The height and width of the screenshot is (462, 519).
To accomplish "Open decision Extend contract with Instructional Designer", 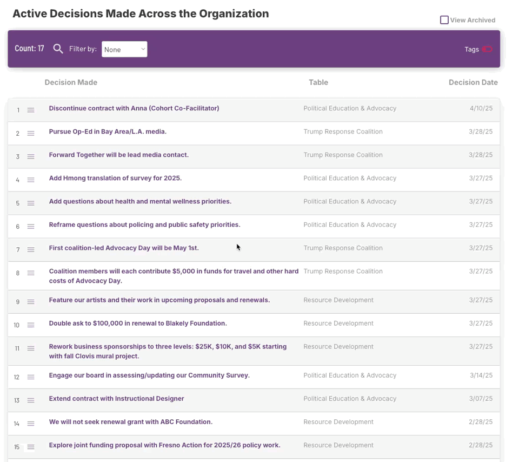I will [x=117, y=398].
